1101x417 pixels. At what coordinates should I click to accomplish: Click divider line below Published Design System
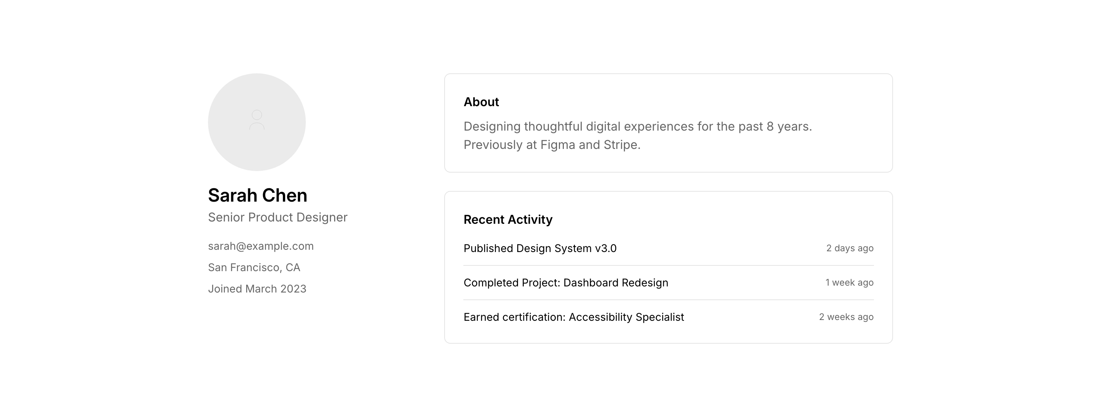(x=669, y=265)
